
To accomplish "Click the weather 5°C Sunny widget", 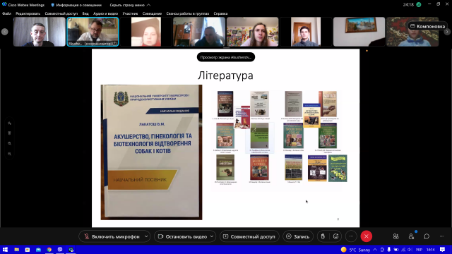I will click(355, 250).
